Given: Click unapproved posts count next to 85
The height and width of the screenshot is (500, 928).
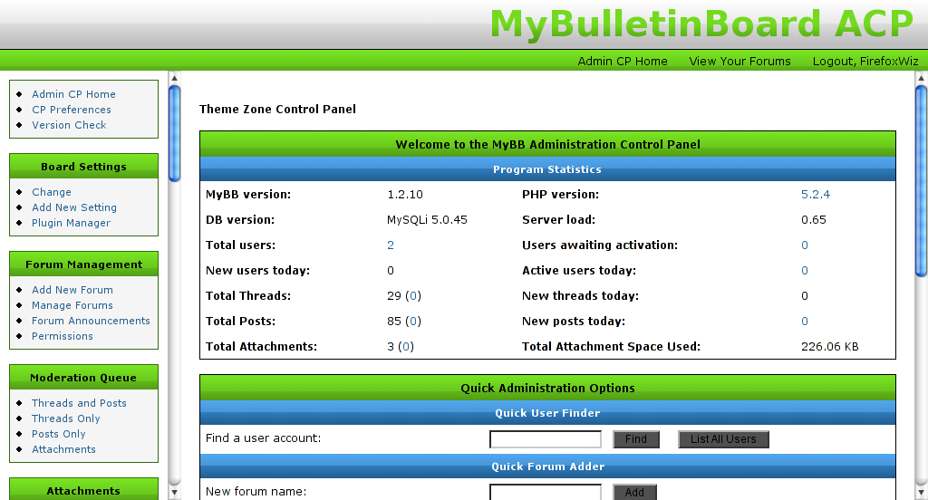Looking at the screenshot, I should coord(413,322).
